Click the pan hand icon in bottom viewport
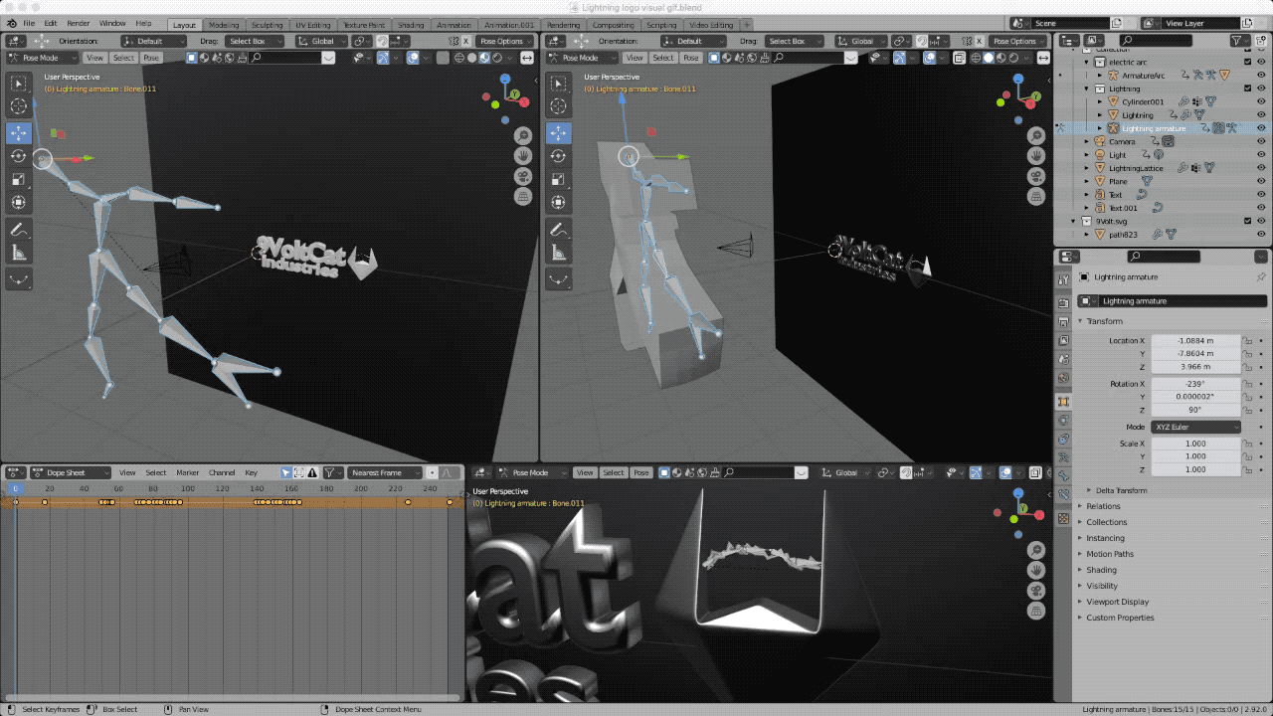The height and width of the screenshot is (716, 1273). pos(1035,570)
